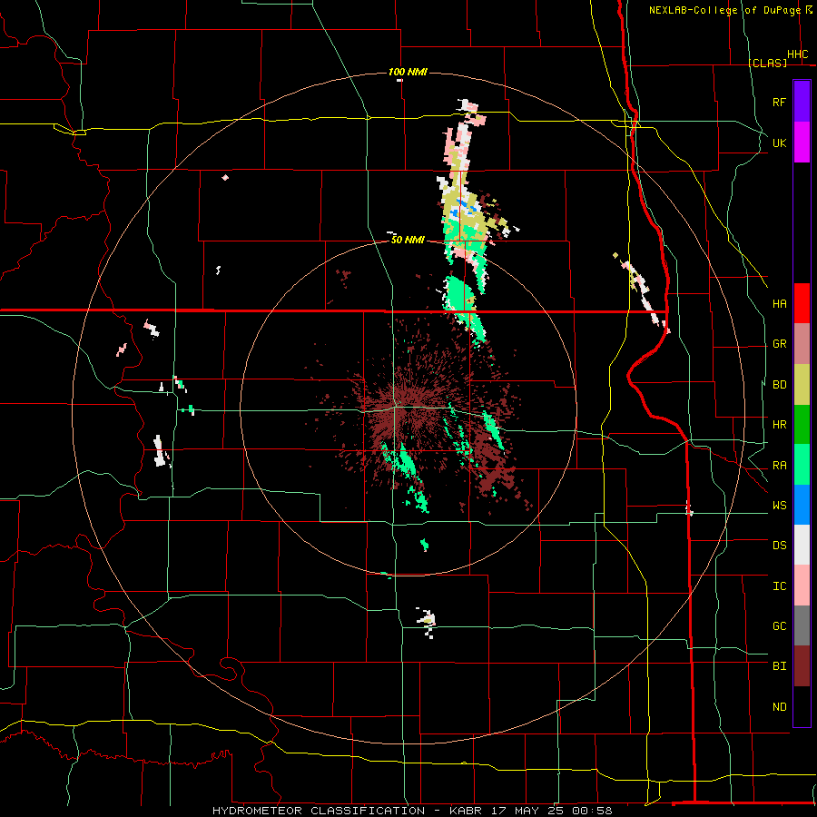Click the GR legend label
The image size is (817, 817).
pyautogui.click(x=779, y=344)
